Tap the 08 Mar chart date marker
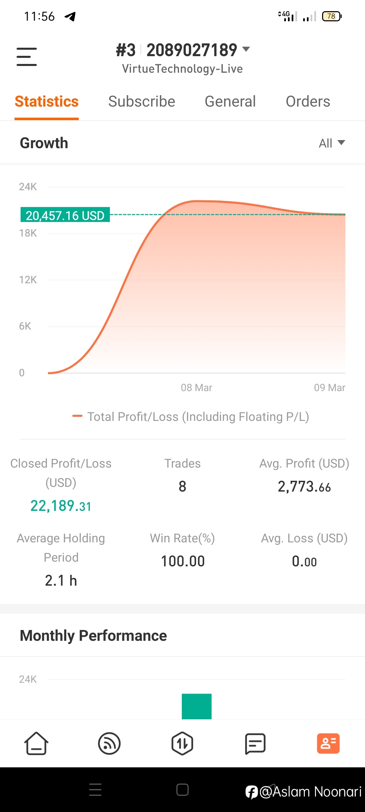 click(x=196, y=387)
